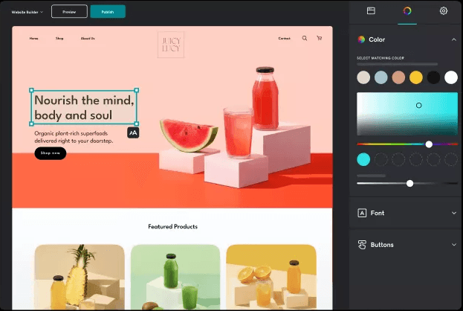This screenshot has width=463, height=311.
Task: Click the Buttons section pointer icon
Action: coord(362,245)
